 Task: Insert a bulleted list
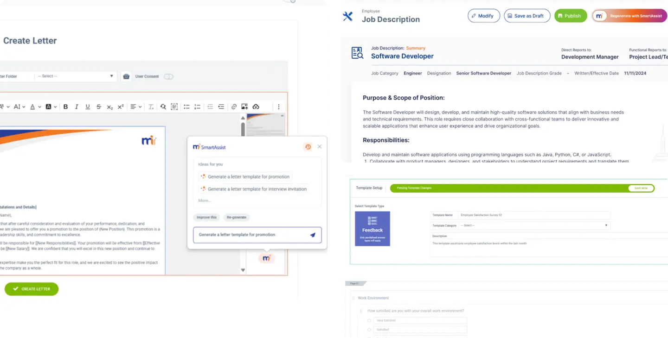click(x=186, y=106)
